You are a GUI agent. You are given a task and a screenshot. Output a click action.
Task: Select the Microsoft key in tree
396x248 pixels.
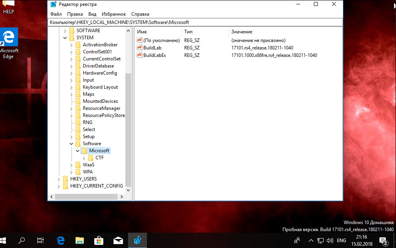click(x=99, y=151)
